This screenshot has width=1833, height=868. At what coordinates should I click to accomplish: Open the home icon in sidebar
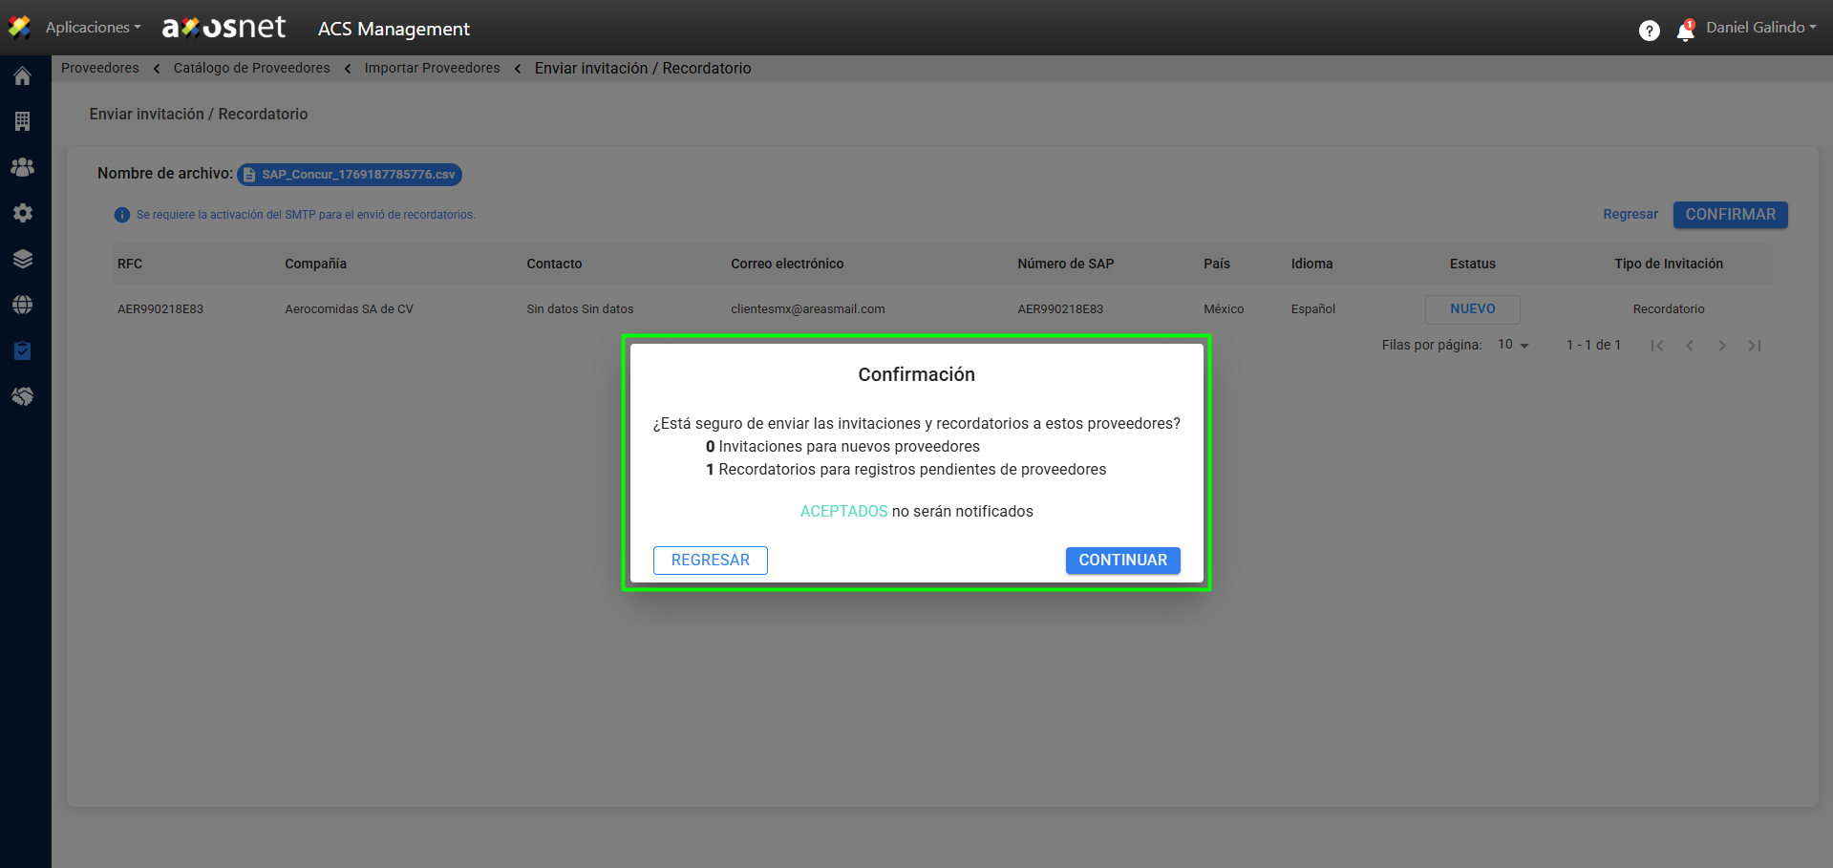pyautogui.click(x=23, y=76)
